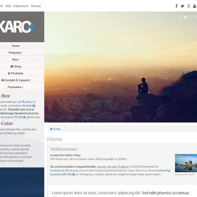The height and width of the screenshot is (197, 197).
Task: Open the Burg an der Bucht thumbnail
Action: [186, 163]
